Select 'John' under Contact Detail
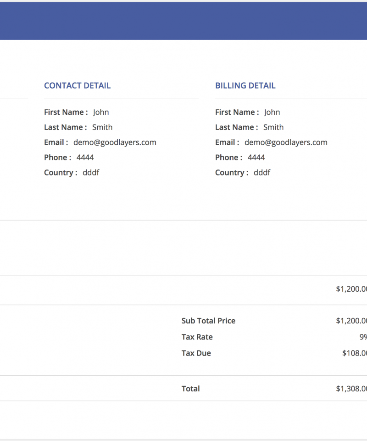This screenshot has height=441, width=367. [x=101, y=112]
